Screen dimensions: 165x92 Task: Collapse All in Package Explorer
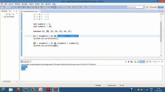[7, 14]
